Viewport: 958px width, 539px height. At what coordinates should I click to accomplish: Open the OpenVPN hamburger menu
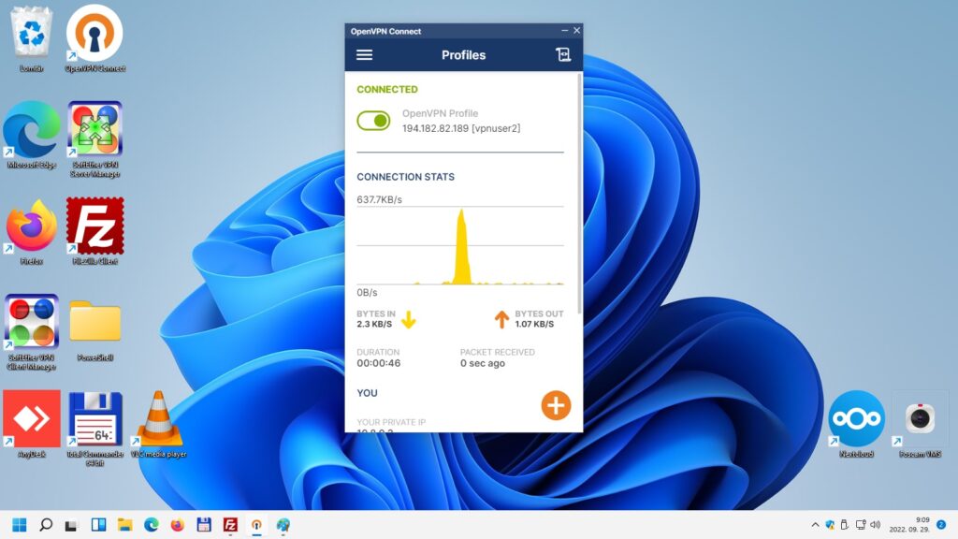(x=364, y=55)
